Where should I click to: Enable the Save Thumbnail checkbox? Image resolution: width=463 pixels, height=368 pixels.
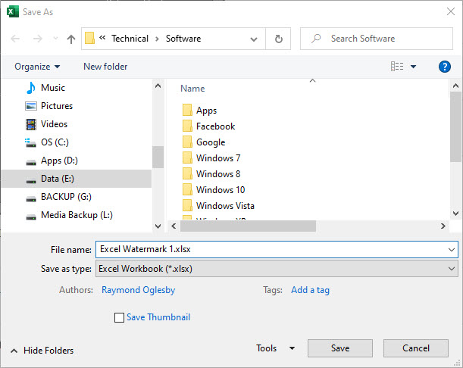[x=119, y=317]
